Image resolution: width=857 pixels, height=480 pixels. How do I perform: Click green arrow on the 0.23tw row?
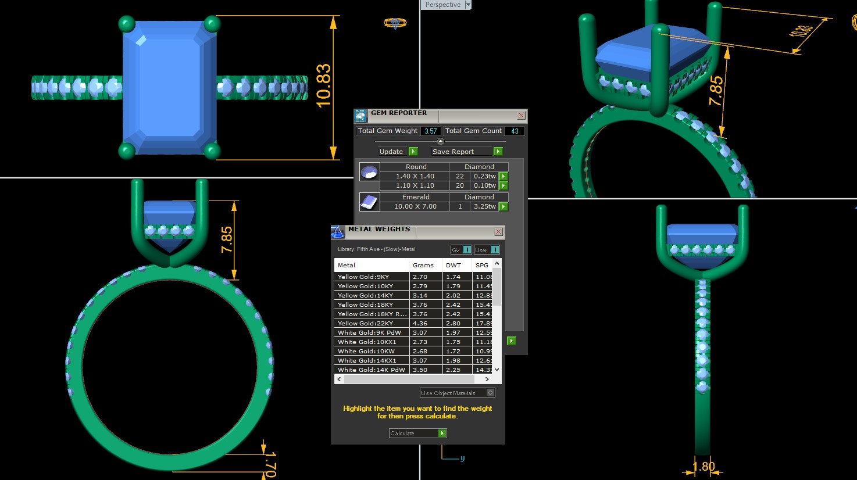coord(504,176)
